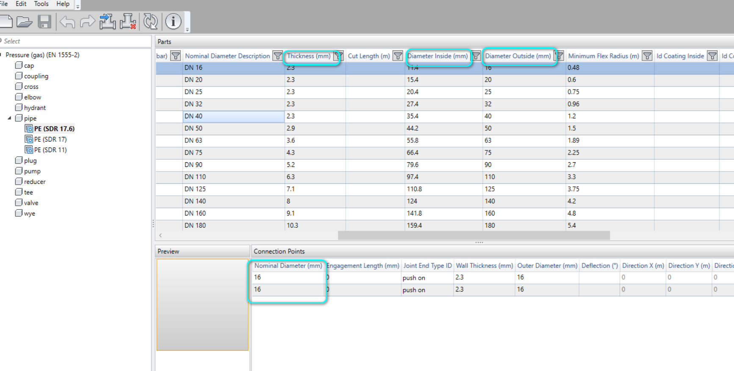
Task: Redo with the right arrow icon
Action: (x=87, y=22)
